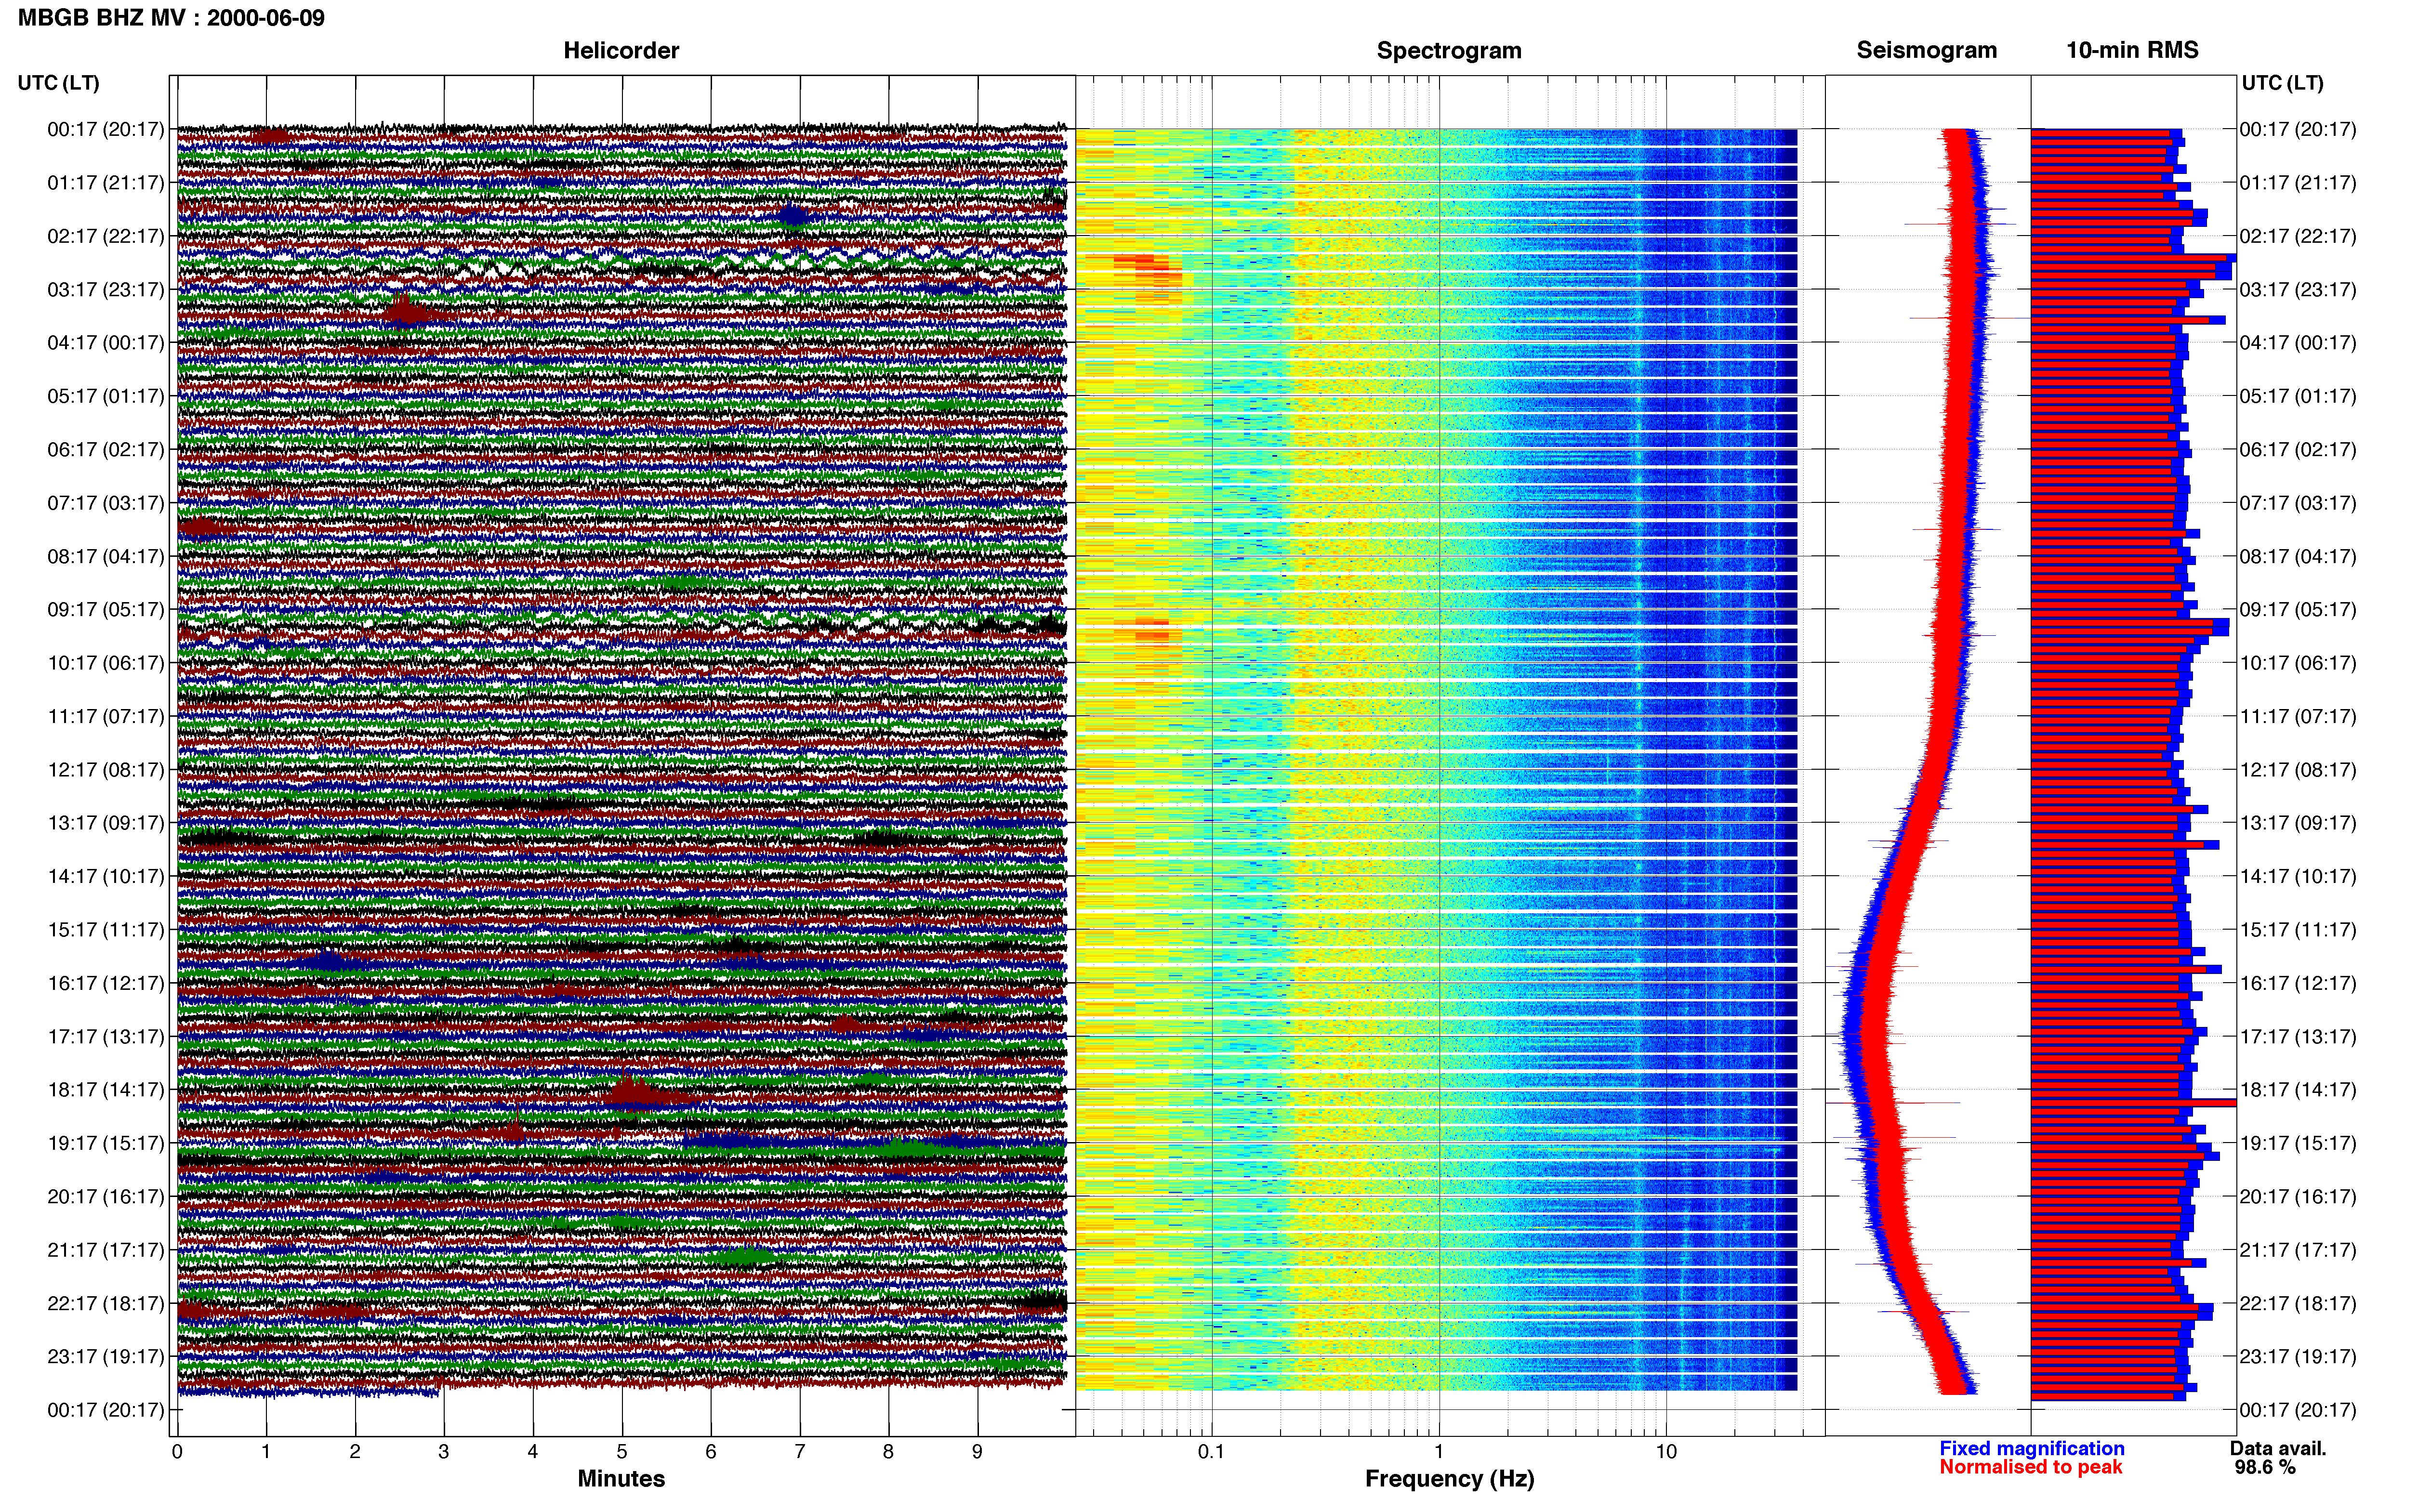Click the 'Normalised to peak' legend text
This screenshot has width=2418, height=1512.
(2030, 1467)
